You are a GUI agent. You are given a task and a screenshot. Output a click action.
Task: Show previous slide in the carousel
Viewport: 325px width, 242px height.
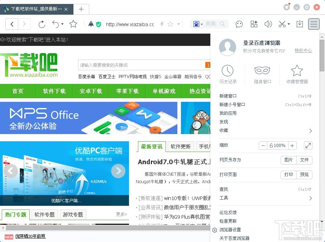[x=10, y=171]
